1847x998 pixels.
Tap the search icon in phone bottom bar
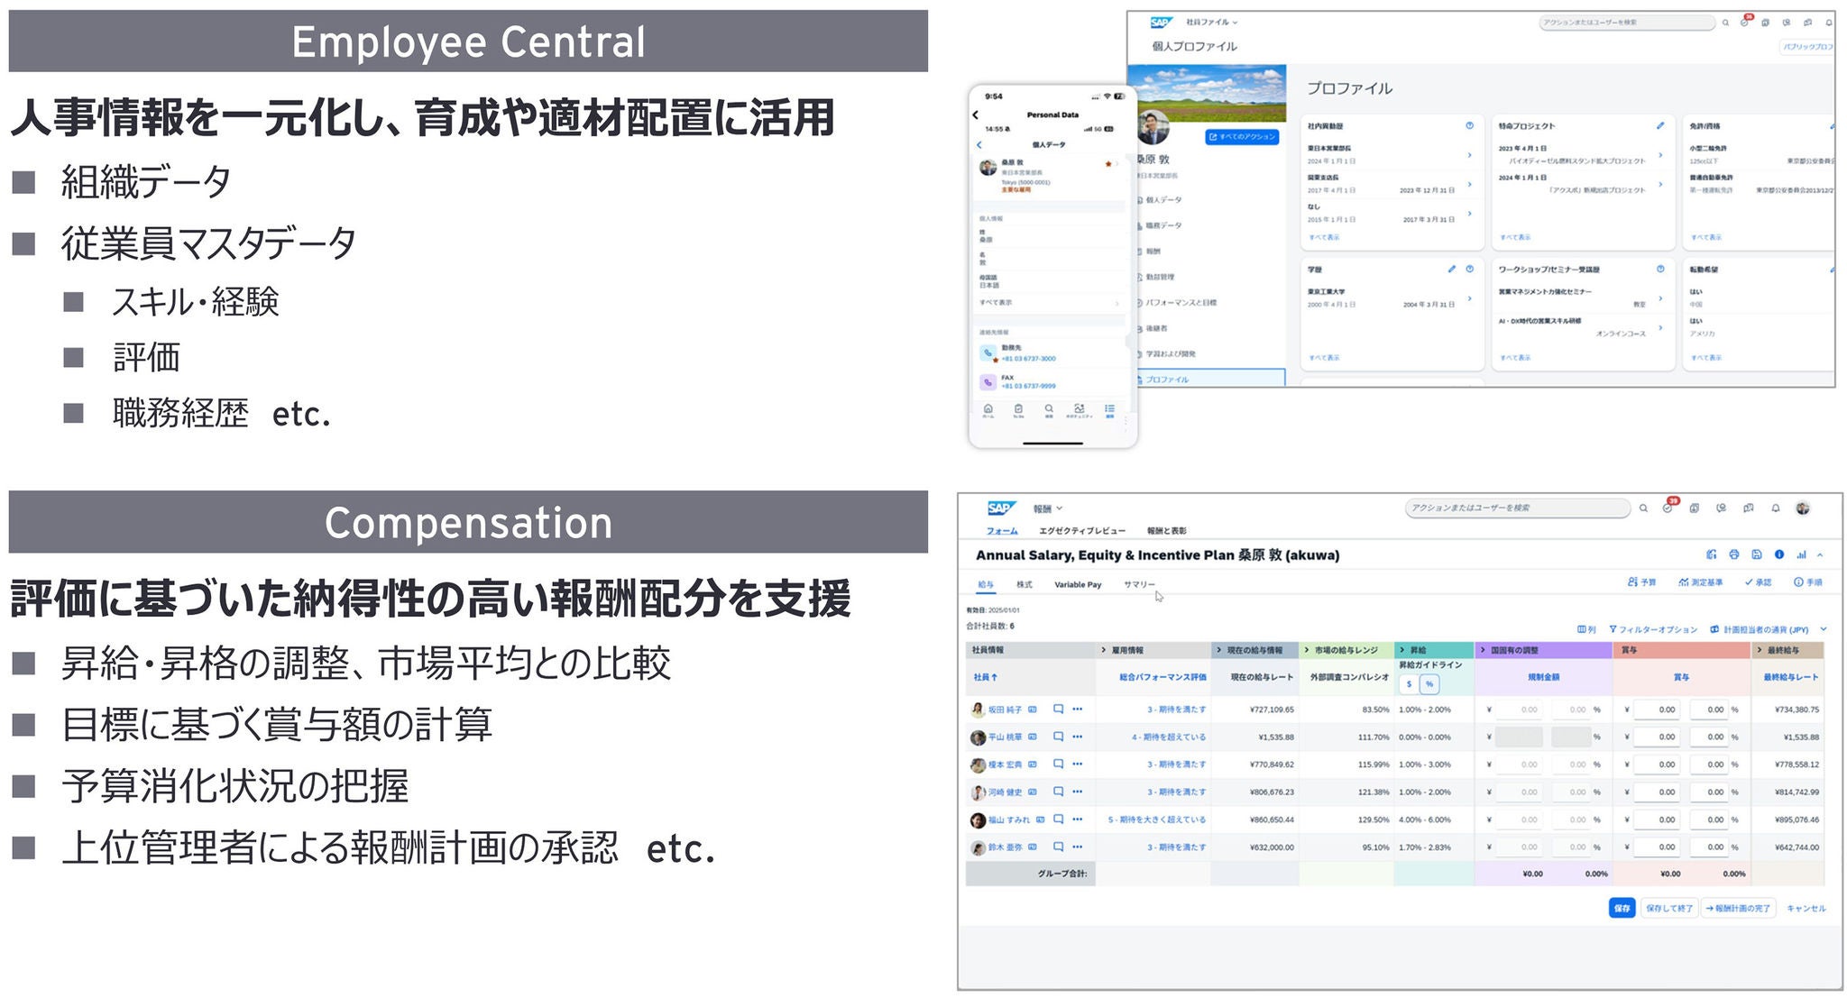[1049, 409]
